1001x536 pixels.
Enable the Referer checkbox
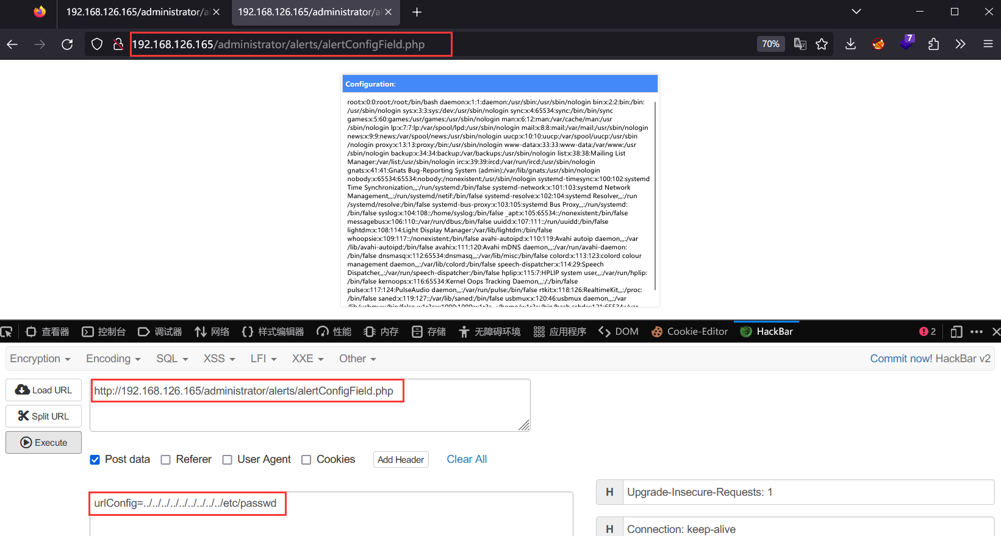coord(165,460)
